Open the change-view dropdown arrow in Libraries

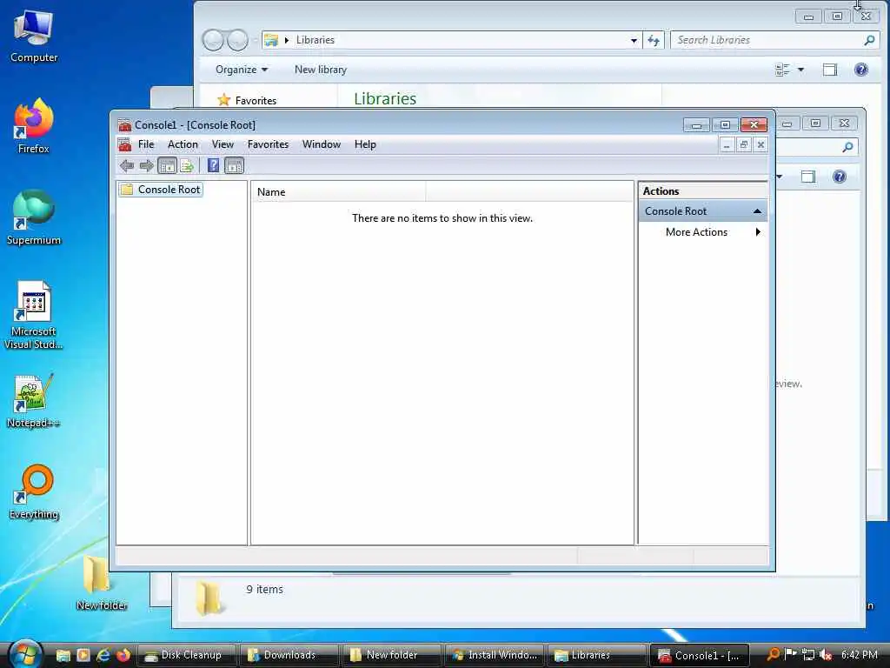pos(800,70)
